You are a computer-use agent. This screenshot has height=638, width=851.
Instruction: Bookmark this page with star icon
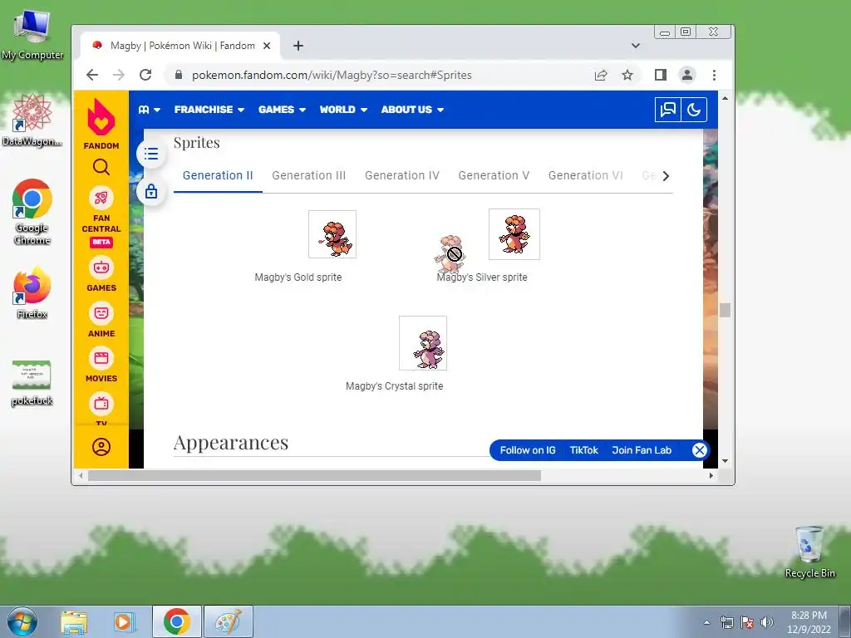[x=627, y=75]
